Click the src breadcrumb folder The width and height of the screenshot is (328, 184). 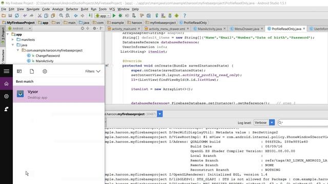[56, 22]
